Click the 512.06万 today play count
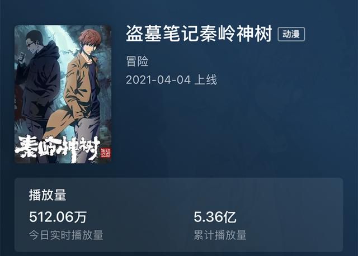This screenshot has height=256, width=358. (x=58, y=217)
